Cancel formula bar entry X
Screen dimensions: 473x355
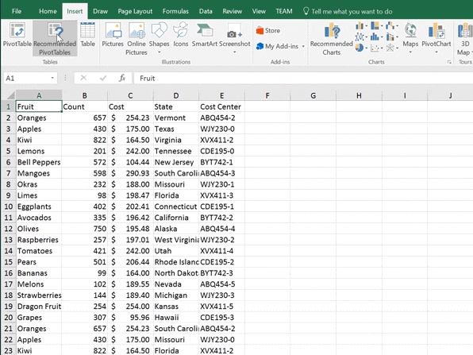pos(83,78)
